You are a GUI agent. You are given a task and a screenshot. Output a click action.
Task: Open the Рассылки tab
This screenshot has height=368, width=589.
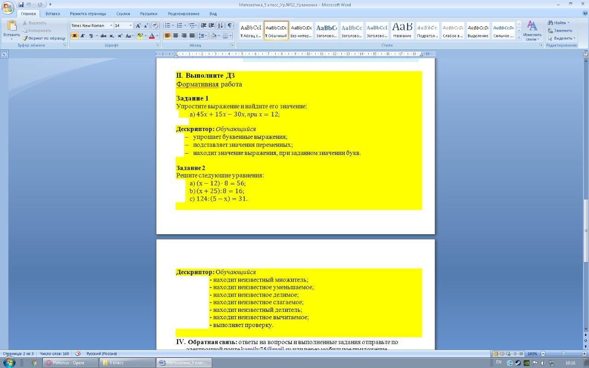(x=149, y=14)
